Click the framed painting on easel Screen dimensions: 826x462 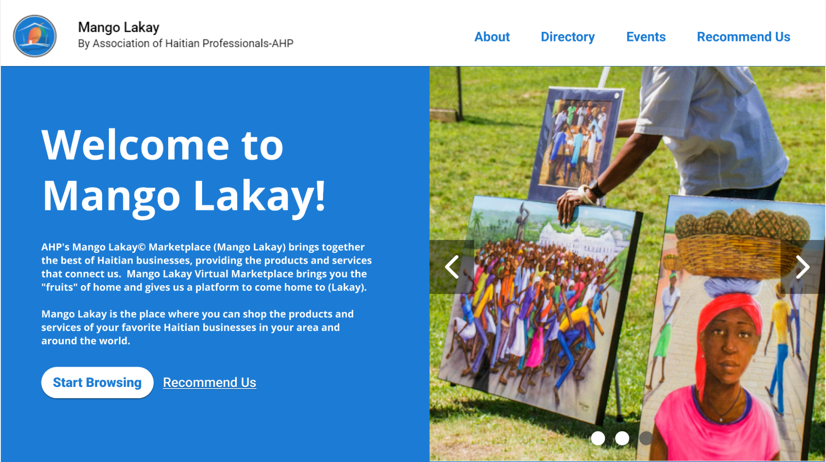pyautogui.click(x=576, y=140)
